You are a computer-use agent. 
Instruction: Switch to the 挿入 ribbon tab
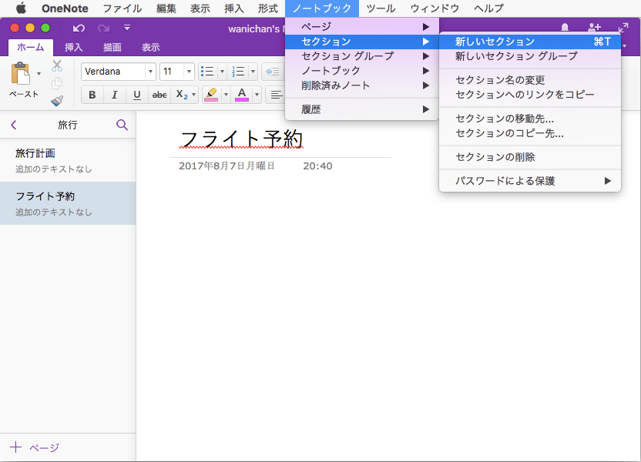(x=74, y=48)
